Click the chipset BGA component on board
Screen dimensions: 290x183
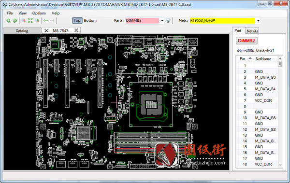[x=84, y=133]
